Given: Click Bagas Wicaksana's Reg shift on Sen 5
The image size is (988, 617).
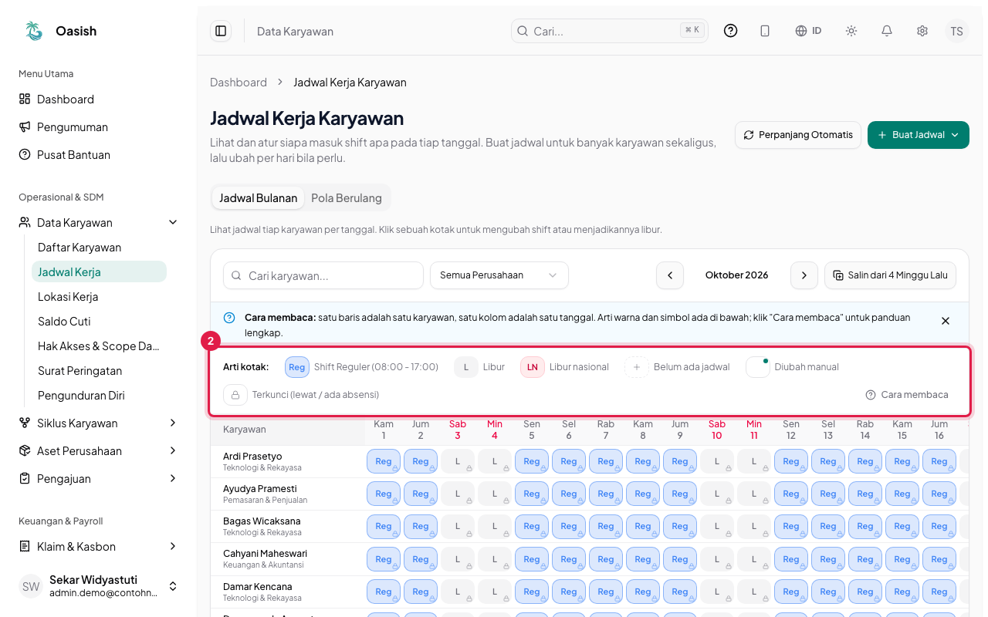Looking at the screenshot, I should (x=532, y=527).
